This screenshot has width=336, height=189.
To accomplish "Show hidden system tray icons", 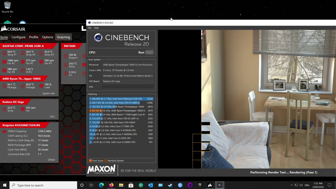I will pyautogui.click(x=291, y=185).
